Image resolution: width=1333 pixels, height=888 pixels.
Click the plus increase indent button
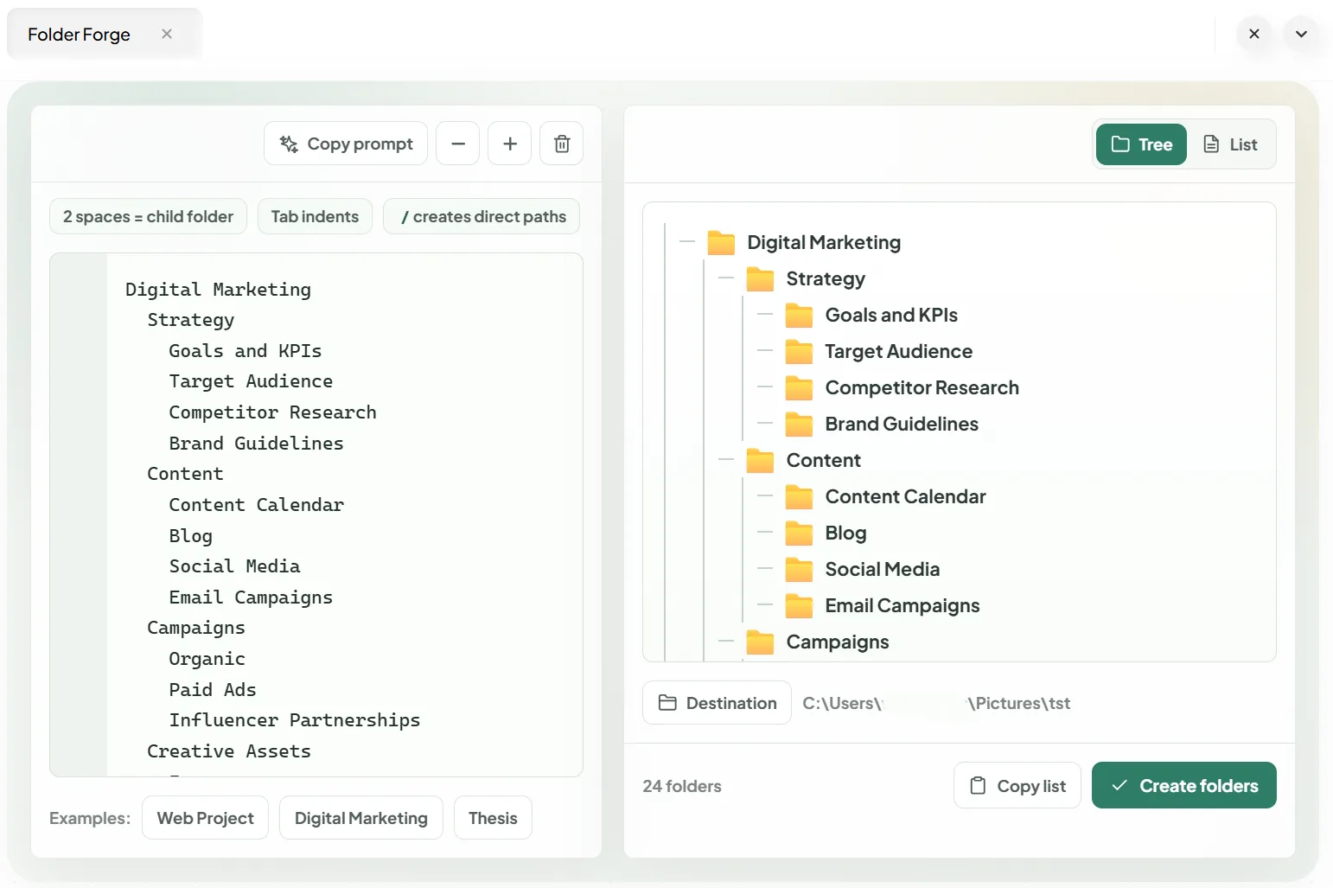(x=510, y=144)
